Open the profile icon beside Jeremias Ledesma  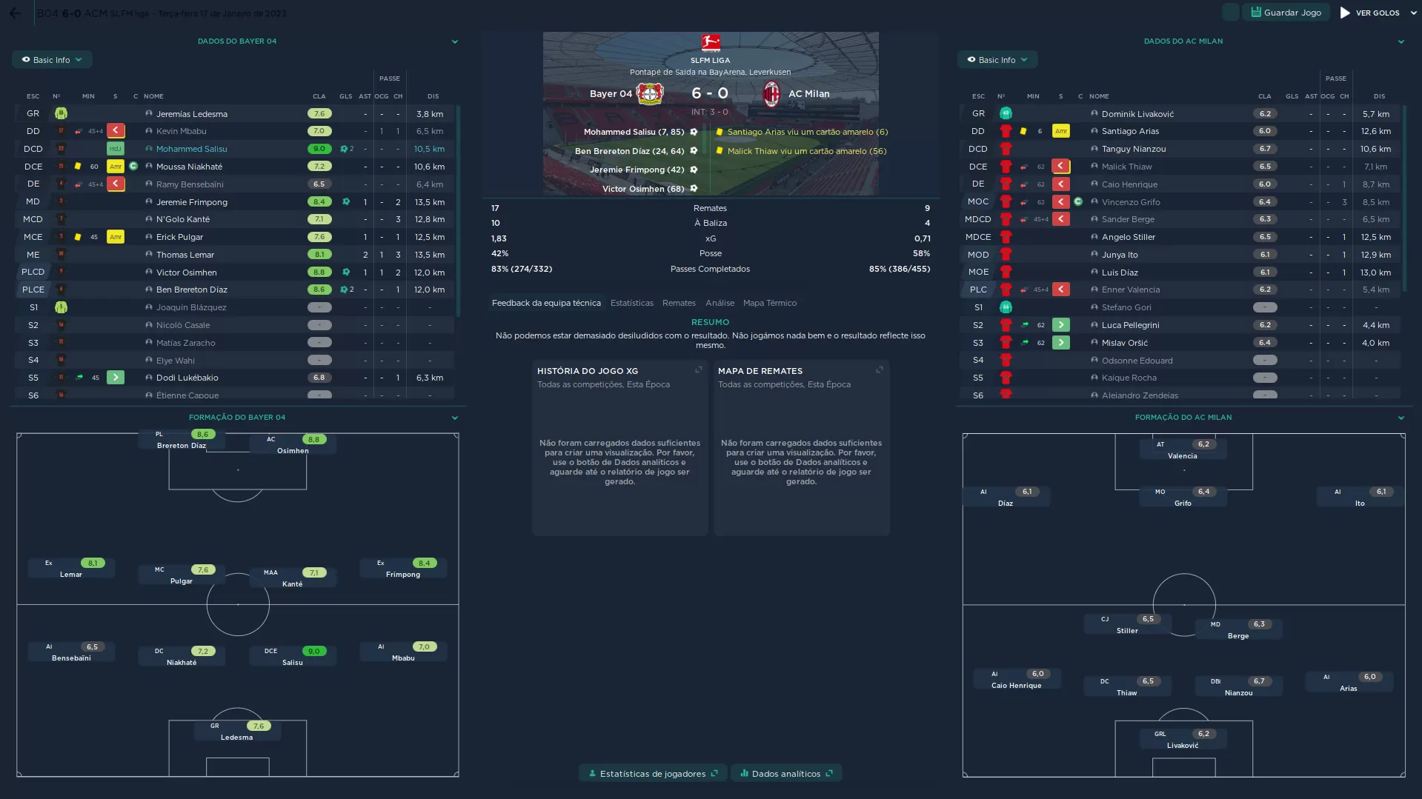pyautogui.click(x=149, y=114)
